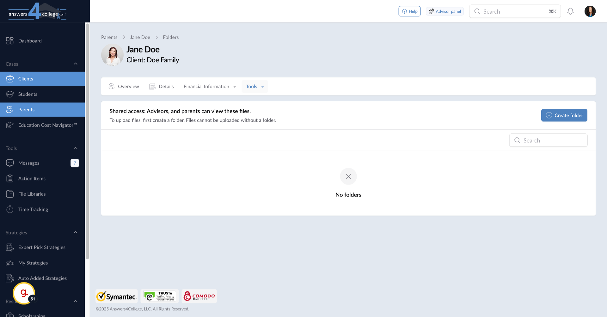
Task: Open the Dashboard from the sidebar
Action: (x=30, y=40)
